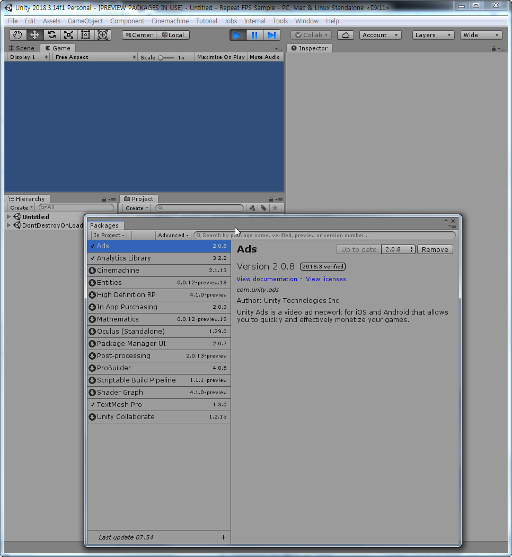
Task: Open the Project Create dropdown
Action: pos(137,208)
